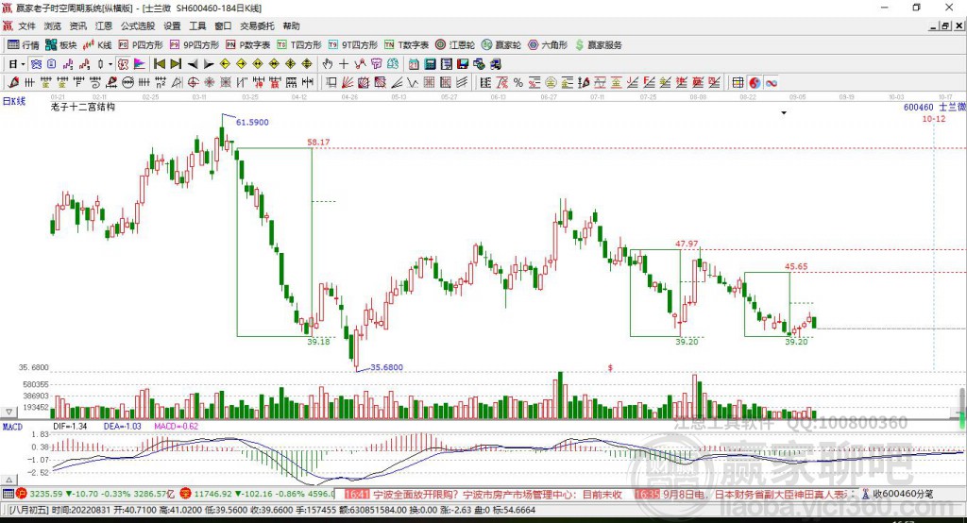Click the 收600460分笔 status entry
Image resolution: width=967 pixels, height=523 pixels.
click(902, 494)
